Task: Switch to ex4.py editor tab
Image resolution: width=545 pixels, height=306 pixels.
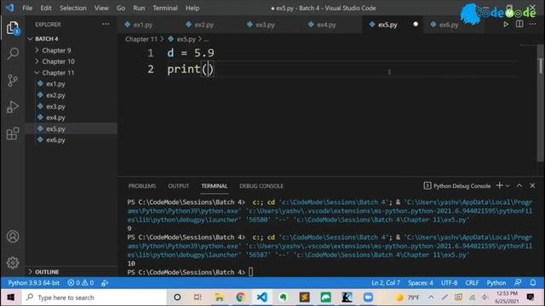Action: click(x=326, y=25)
